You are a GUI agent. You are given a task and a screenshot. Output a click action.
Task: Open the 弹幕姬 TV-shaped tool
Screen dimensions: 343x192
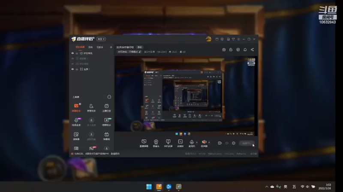106,136
